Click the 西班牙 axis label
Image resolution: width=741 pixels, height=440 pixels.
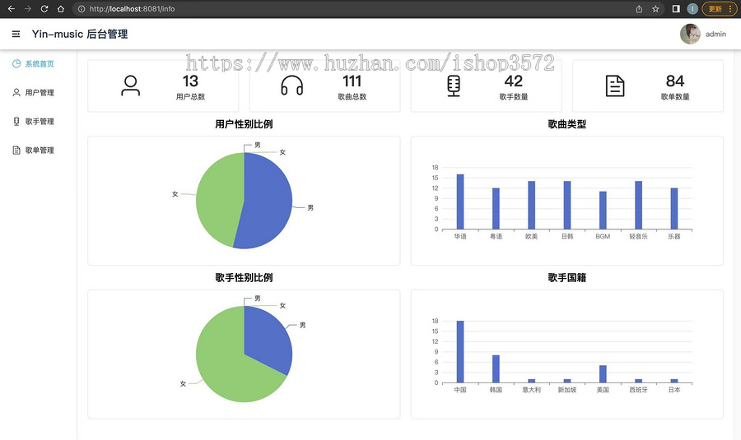click(x=638, y=390)
